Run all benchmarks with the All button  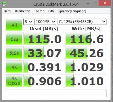pos(14,25)
